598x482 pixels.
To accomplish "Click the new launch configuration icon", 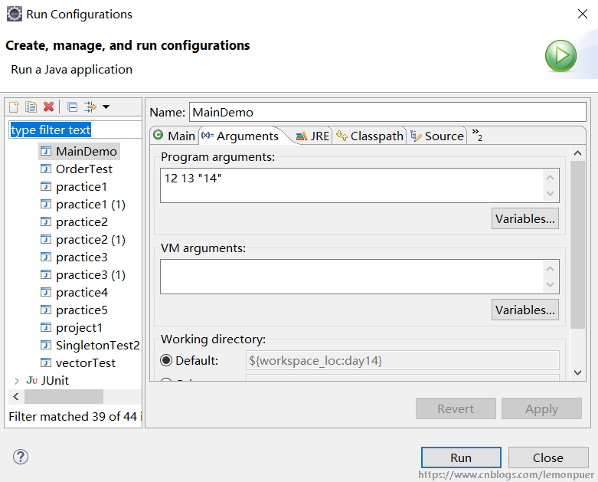I will point(14,107).
